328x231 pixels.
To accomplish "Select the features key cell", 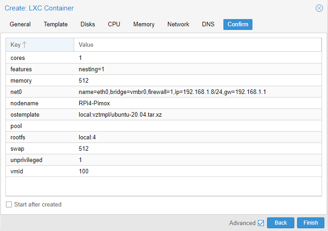I will pos(40,69).
